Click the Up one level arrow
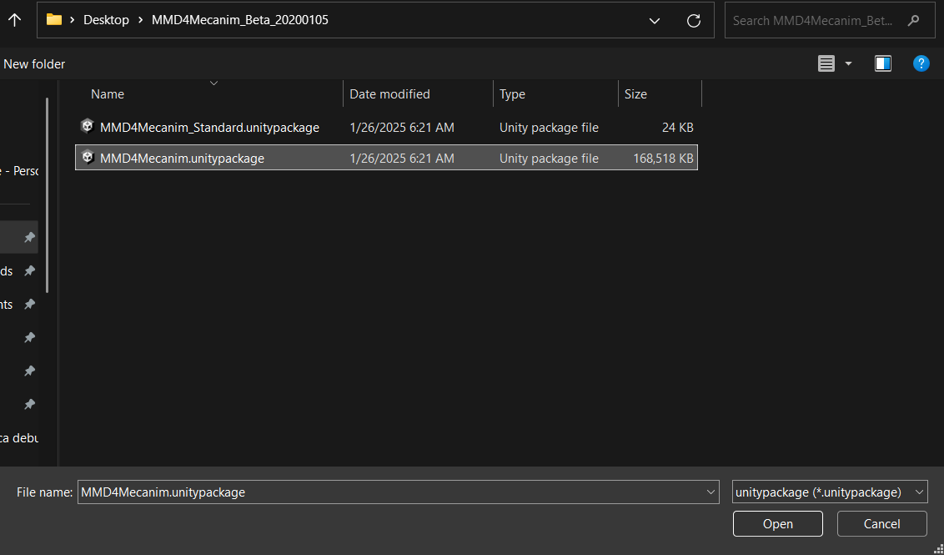 point(14,20)
